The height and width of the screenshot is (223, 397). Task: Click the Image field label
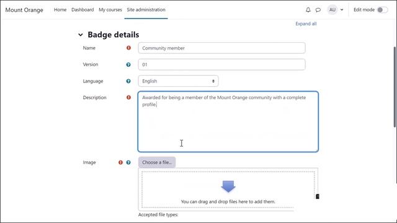[89, 162]
